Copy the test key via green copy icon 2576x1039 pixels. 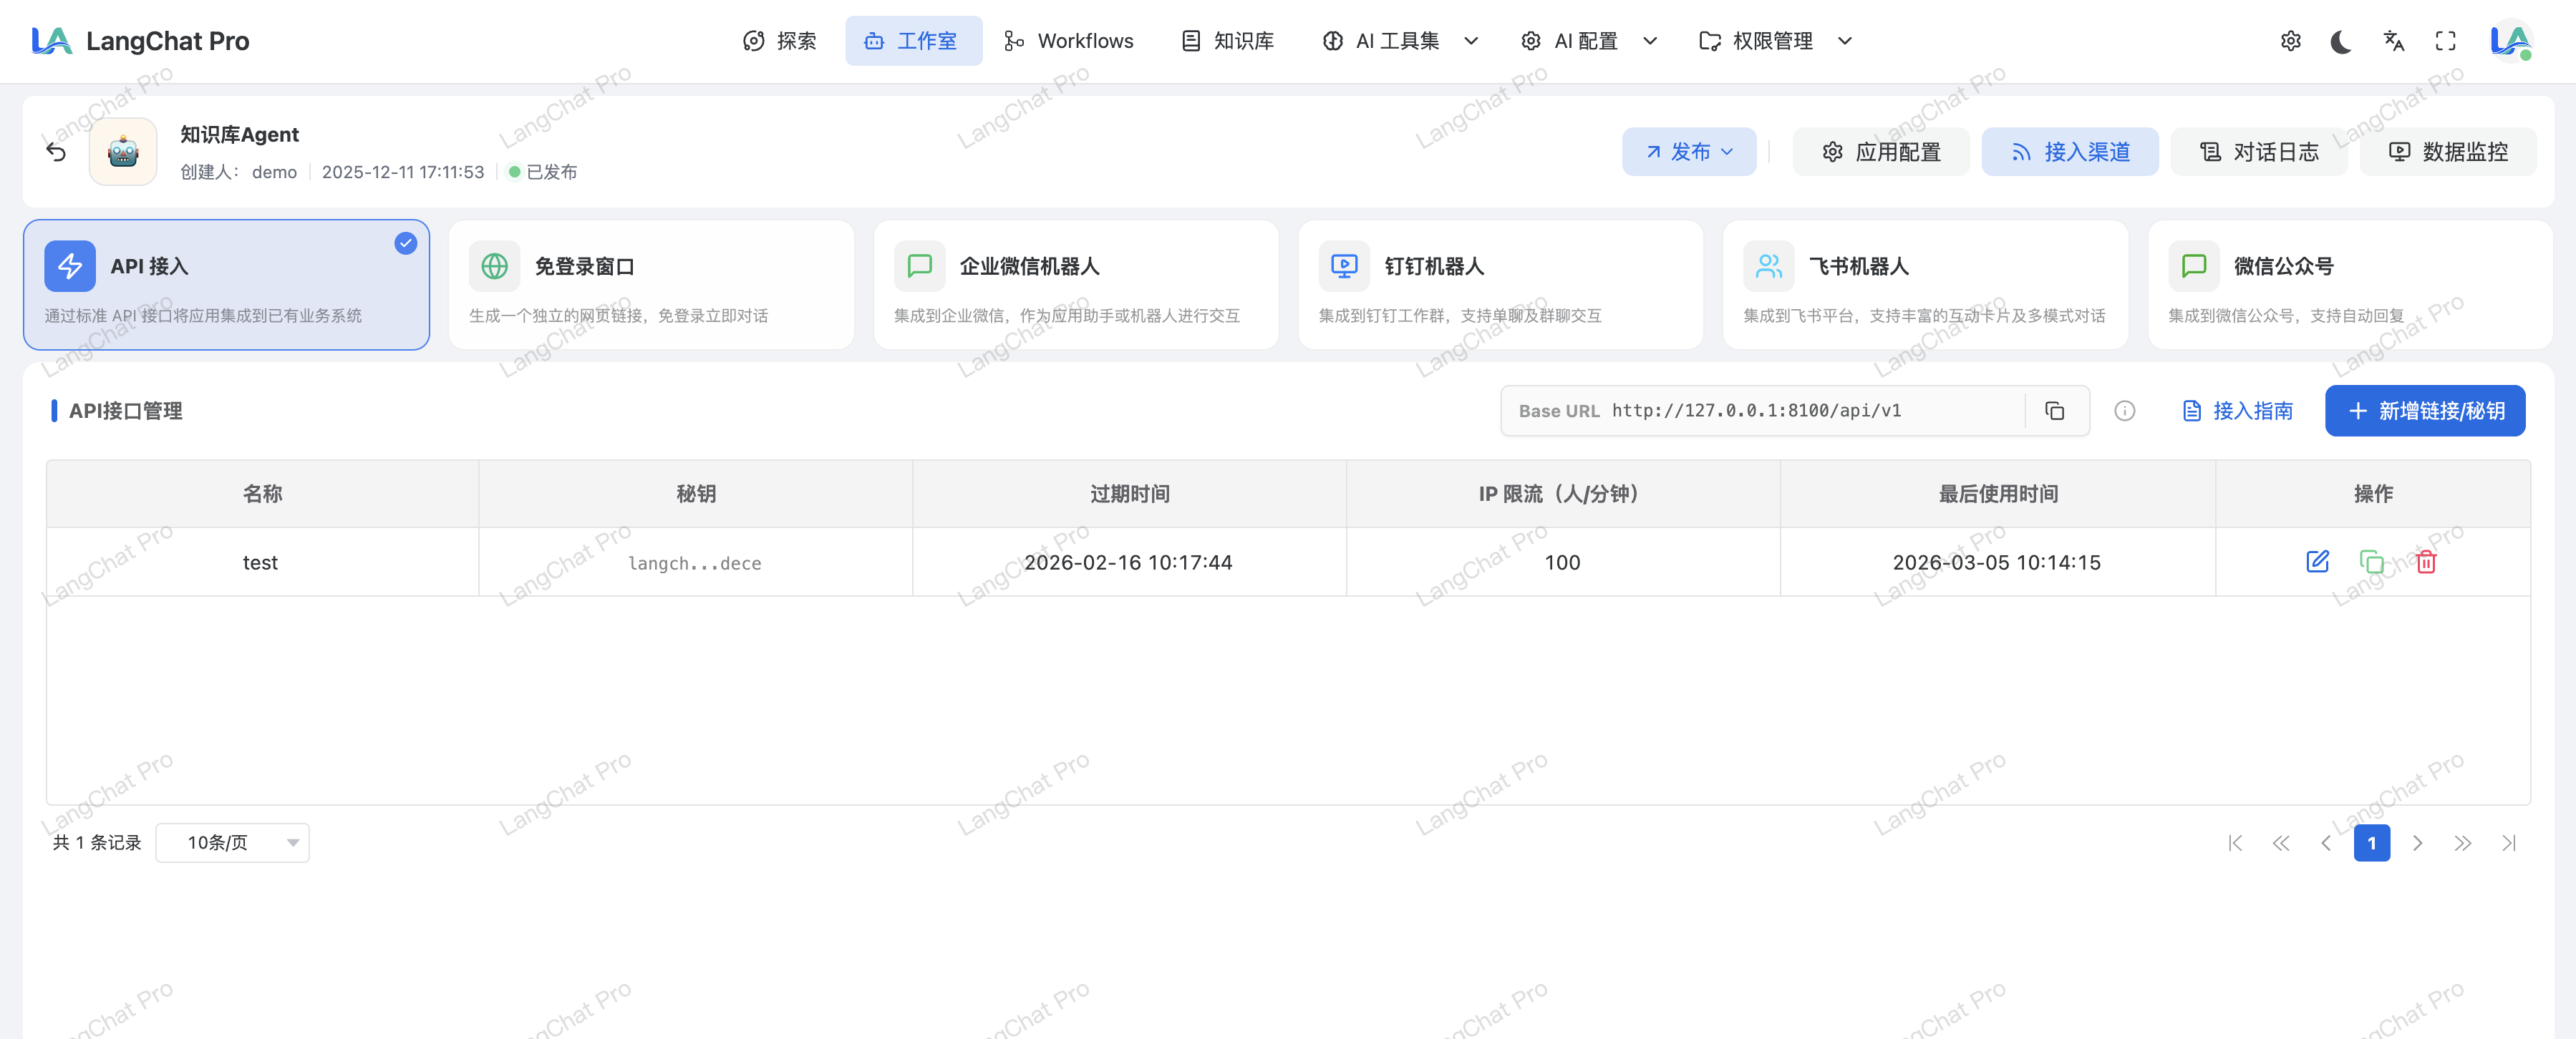point(2371,562)
